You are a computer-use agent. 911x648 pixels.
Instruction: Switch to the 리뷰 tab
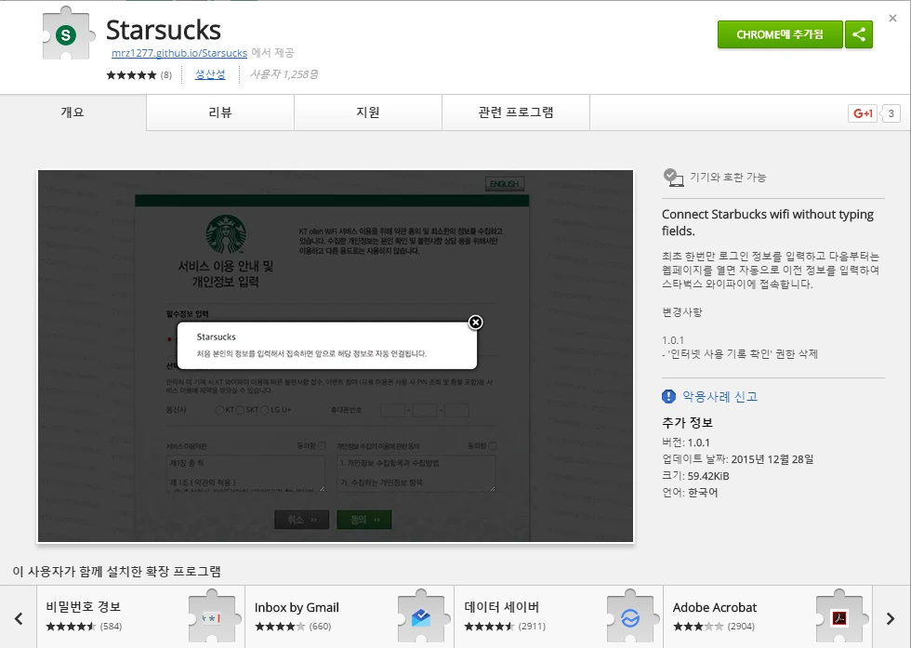click(220, 112)
